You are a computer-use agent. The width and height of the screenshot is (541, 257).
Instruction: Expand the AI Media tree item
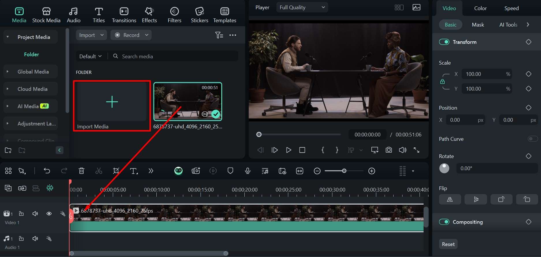pos(8,106)
